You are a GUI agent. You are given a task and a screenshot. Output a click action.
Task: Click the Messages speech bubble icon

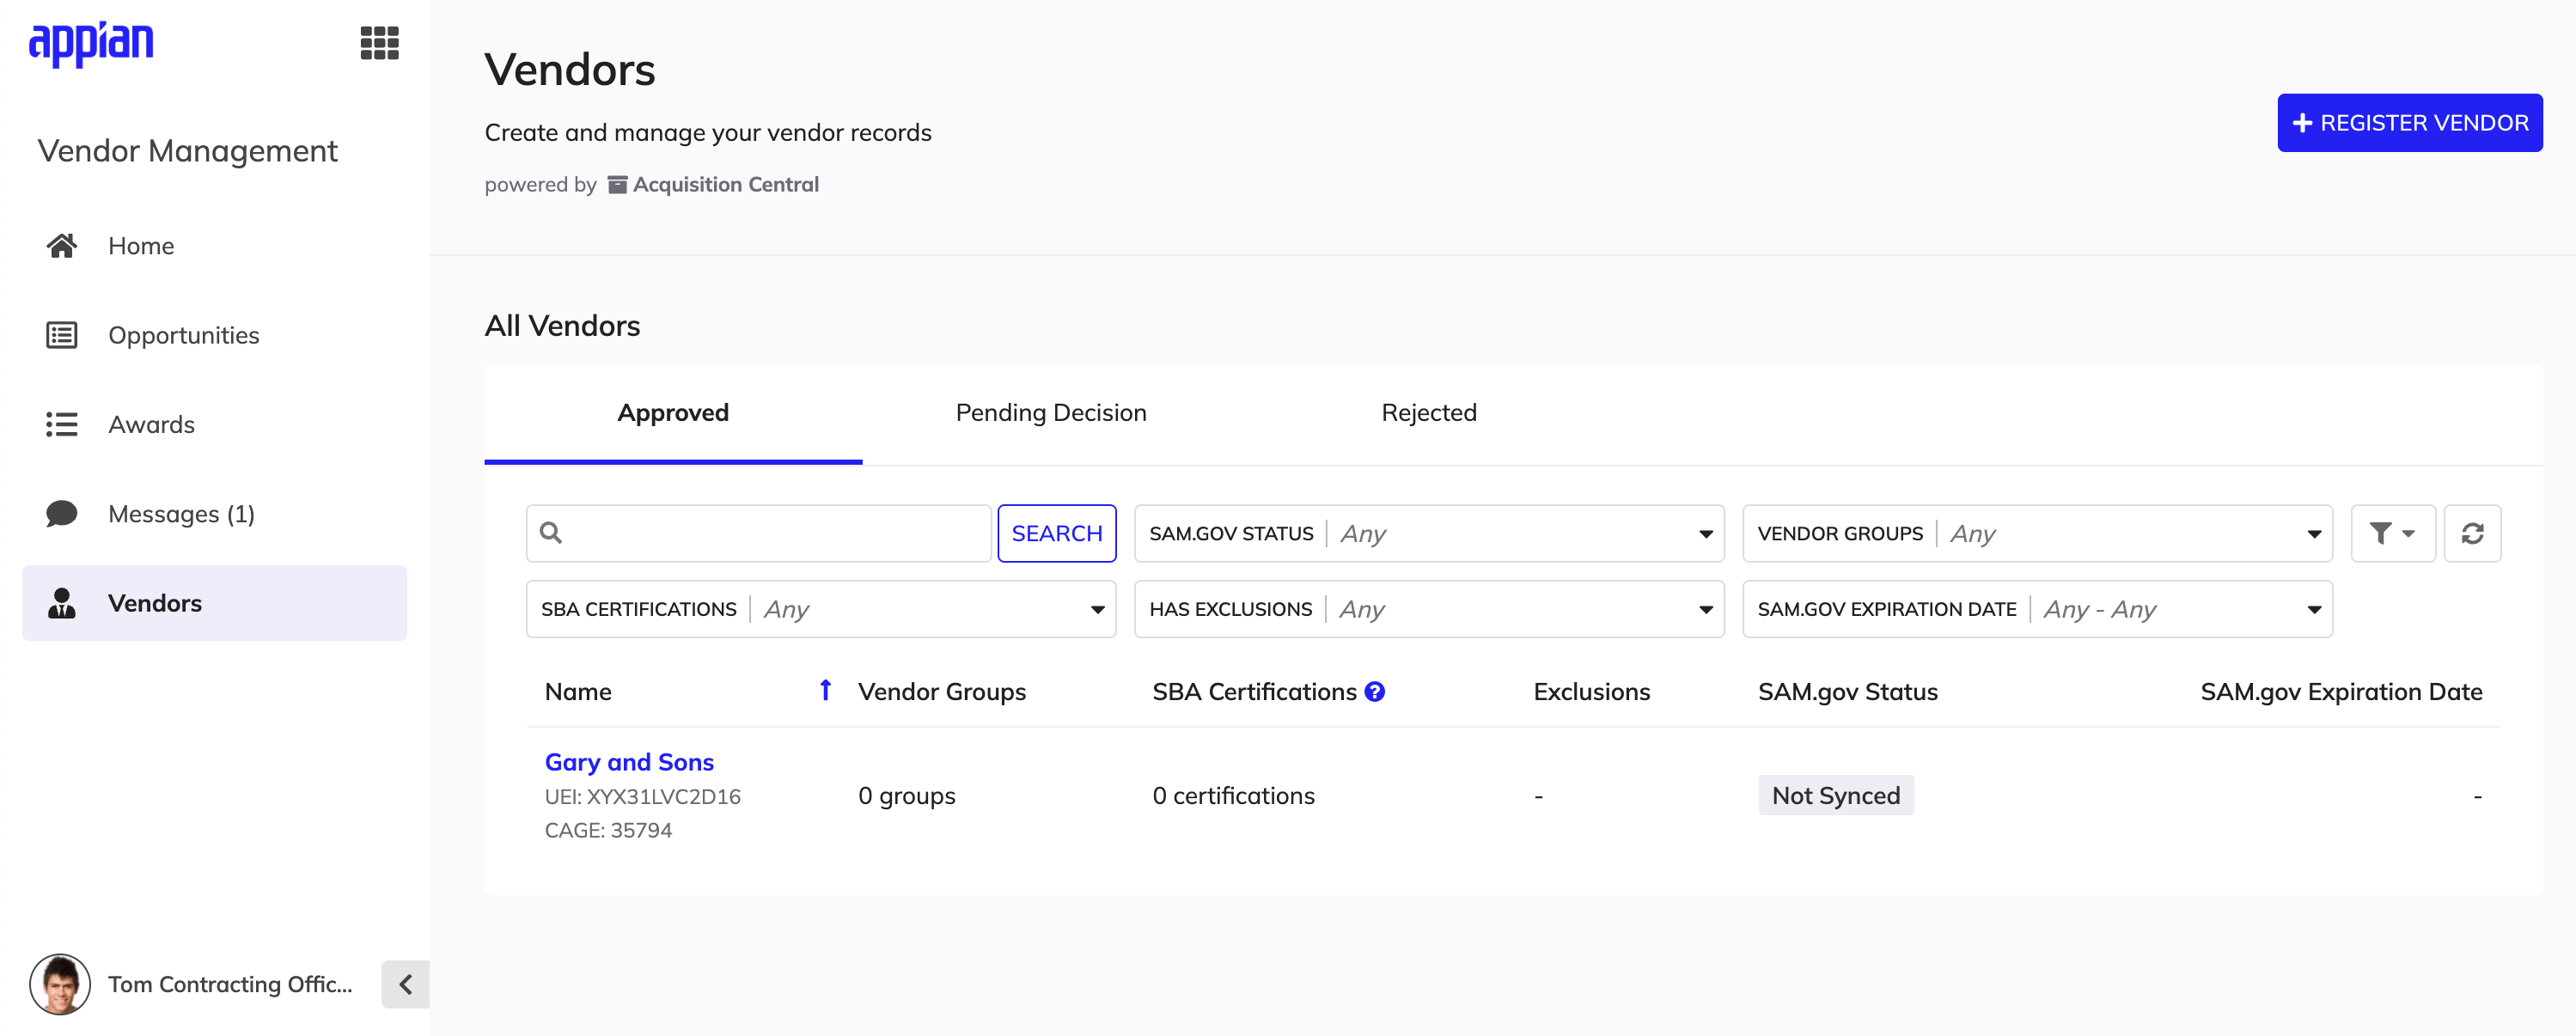tap(62, 514)
